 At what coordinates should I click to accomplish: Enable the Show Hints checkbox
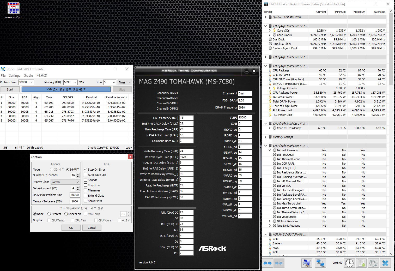pos(86,201)
